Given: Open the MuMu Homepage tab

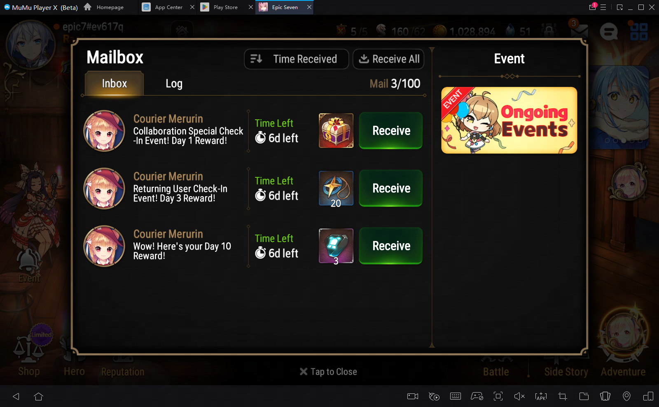Looking at the screenshot, I should tap(104, 7).
